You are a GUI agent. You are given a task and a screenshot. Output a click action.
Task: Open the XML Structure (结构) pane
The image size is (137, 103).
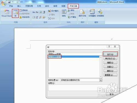64,13
